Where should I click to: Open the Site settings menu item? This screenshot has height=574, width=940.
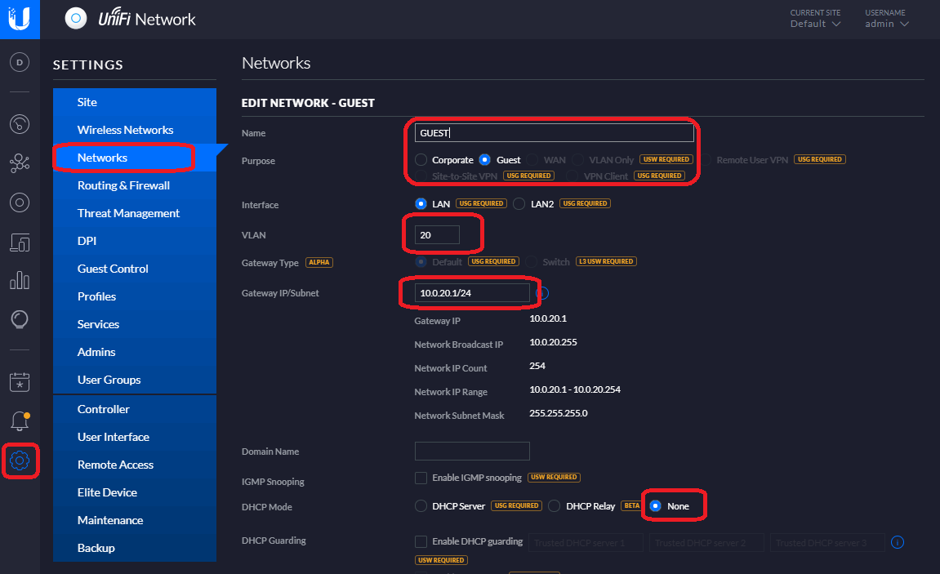tap(134, 102)
